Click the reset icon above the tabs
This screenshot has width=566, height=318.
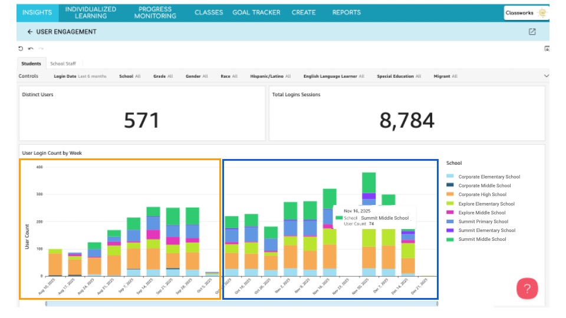[21, 48]
